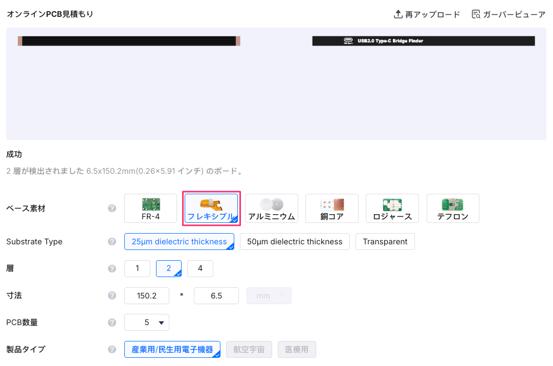Image resolution: width=553 pixels, height=366 pixels.
Task: Click the help icon beside 寸法
Action: coord(112,295)
